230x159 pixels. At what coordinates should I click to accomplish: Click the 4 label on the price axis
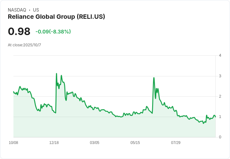(220, 55)
